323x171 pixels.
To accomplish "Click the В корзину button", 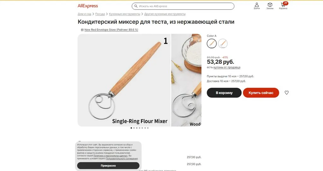I will [224, 93].
